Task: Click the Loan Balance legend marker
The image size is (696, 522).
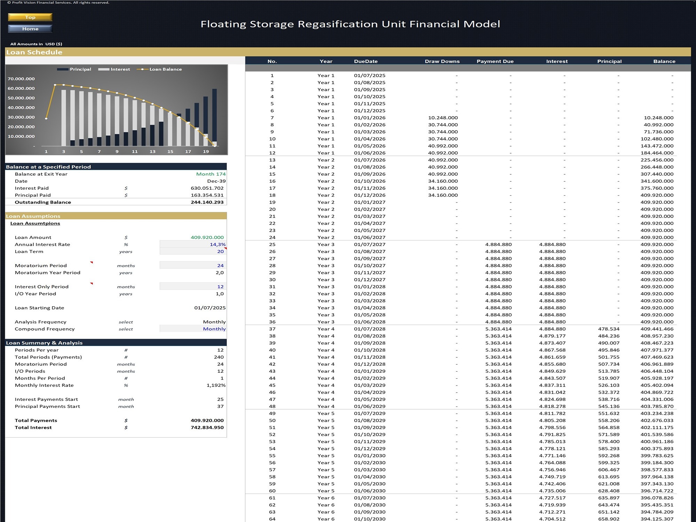Action: point(142,69)
